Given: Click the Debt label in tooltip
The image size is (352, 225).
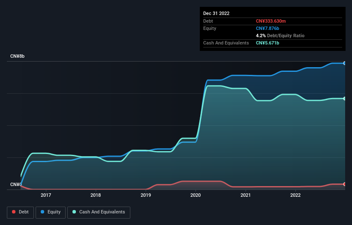Looking at the screenshot, I should (x=208, y=21).
